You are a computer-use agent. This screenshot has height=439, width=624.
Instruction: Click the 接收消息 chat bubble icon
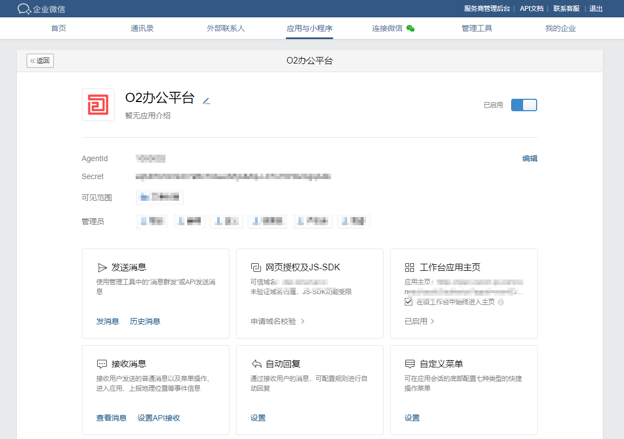103,364
